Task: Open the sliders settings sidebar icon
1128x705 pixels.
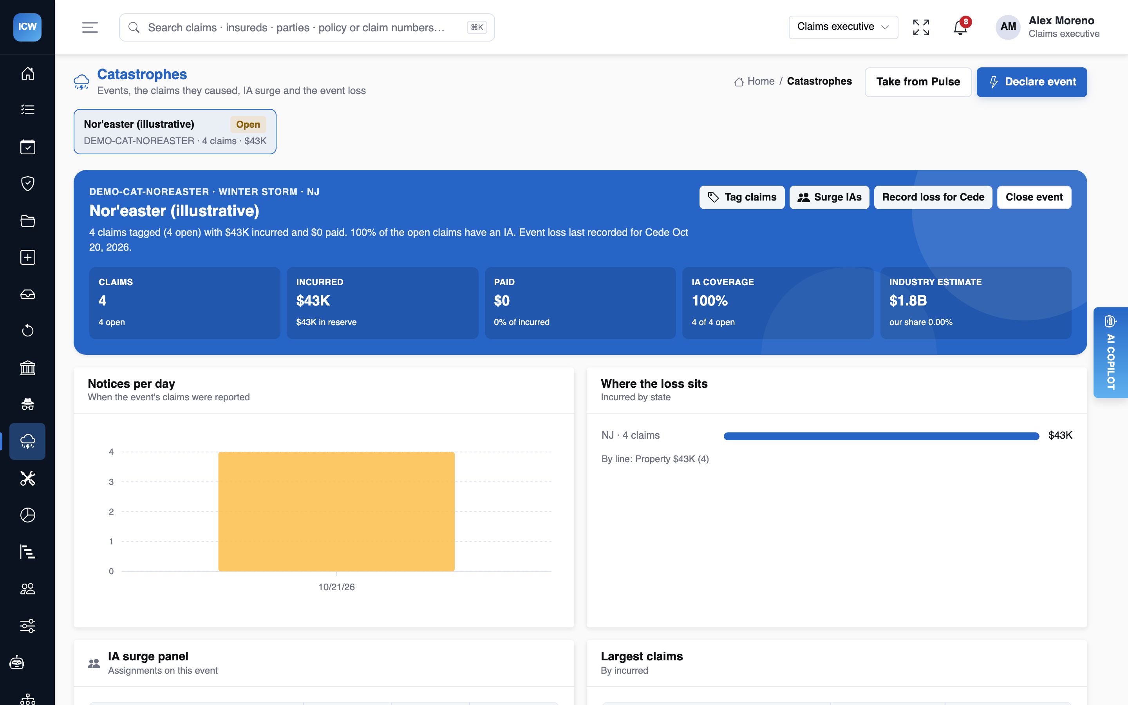Action: pos(27,626)
